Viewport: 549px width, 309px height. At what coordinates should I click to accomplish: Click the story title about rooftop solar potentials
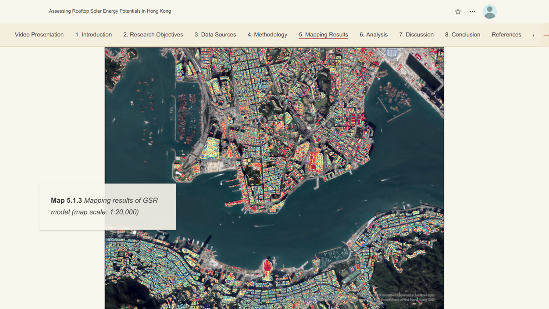[x=110, y=11]
